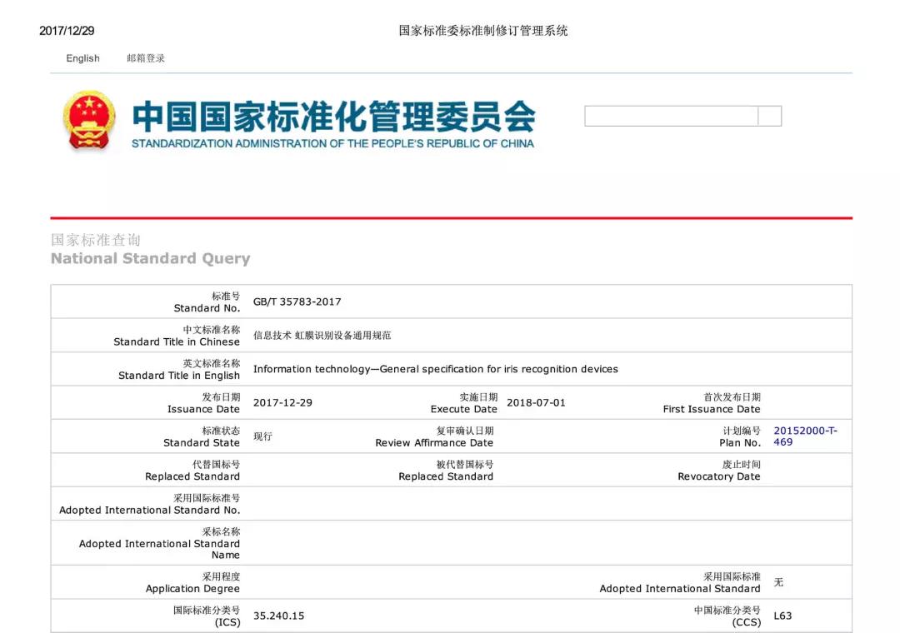Click the national emblem logo
Image resolution: width=900 pixels, height=633 pixels.
click(89, 120)
